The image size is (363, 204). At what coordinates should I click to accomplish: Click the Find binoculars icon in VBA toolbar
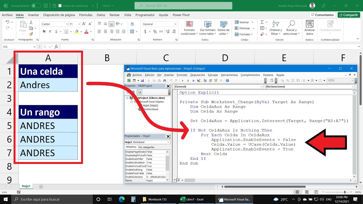click(164, 80)
